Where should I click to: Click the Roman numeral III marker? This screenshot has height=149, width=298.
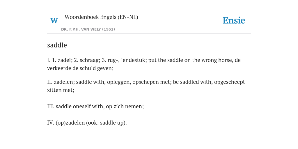pyautogui.click(x=51, y=106)
